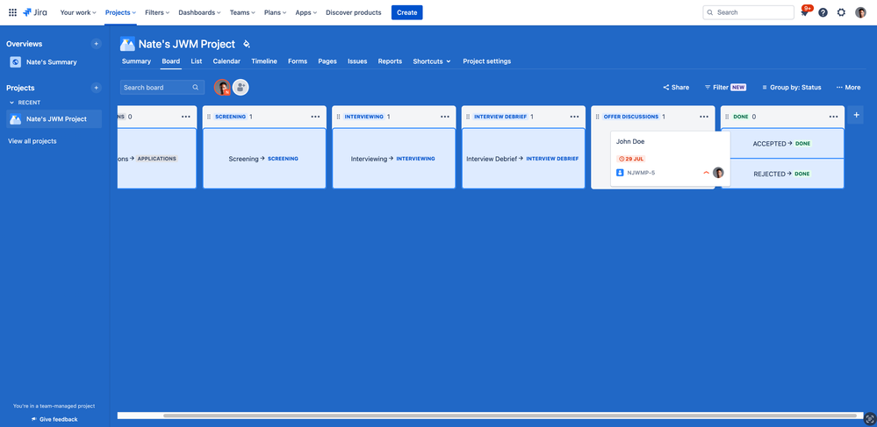Open the Projects dropdown menu
Viewport: 877px width, 427px height.
[x=120, y=12]
